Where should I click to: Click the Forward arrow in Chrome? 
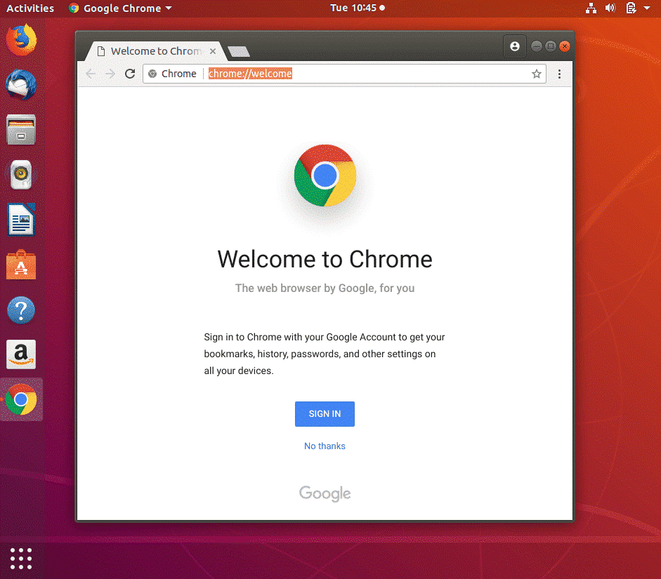110,74
